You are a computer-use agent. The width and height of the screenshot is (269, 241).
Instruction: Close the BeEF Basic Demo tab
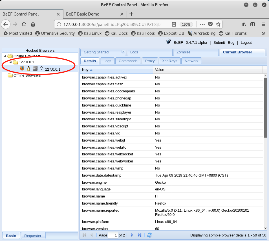tap(122, 14)
